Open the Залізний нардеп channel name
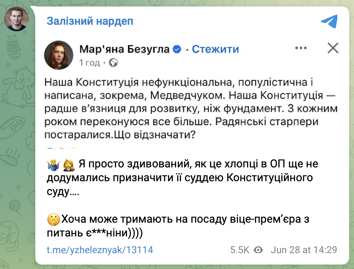 90,21
